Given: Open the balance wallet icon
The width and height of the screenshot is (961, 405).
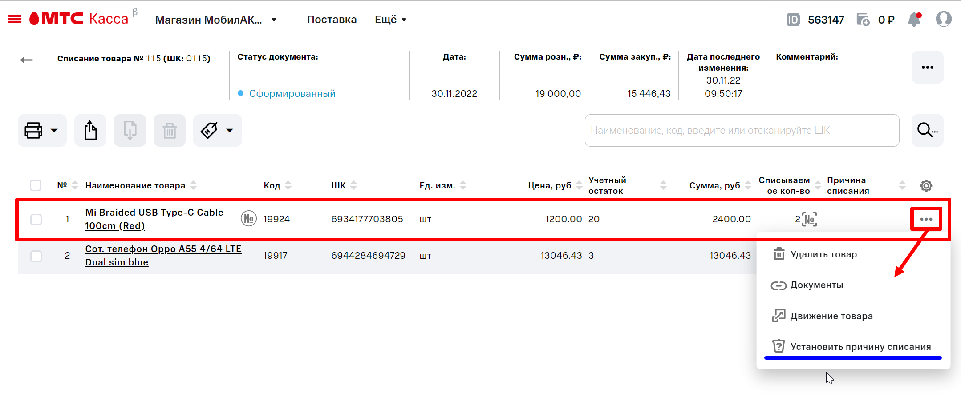Looking at the screenshot, I should (863, 20).
